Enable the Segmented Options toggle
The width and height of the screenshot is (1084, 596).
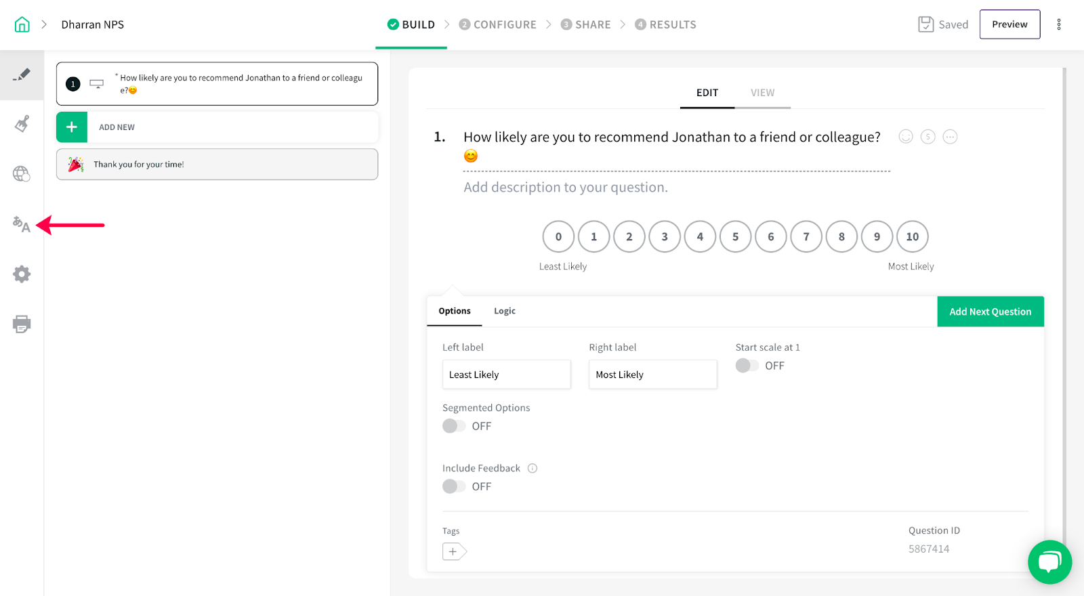click(454, 426)
